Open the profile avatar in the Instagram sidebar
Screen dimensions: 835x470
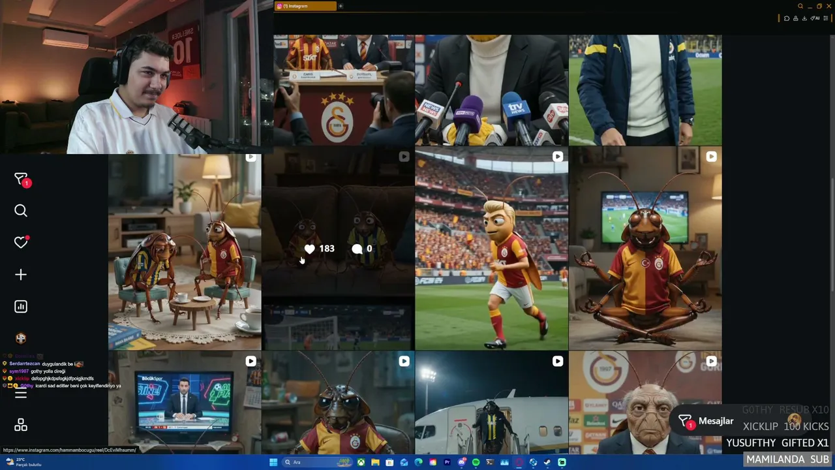[21, 338]
